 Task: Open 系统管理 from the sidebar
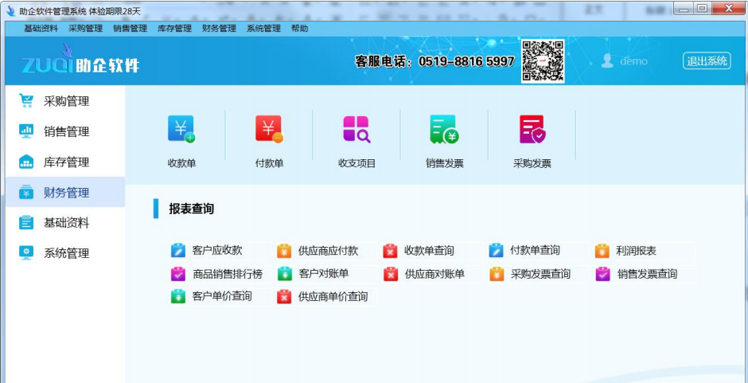coord(65,252)
